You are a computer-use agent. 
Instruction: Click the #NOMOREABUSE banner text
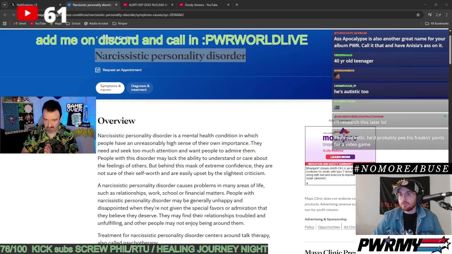pyautogui.click(x=401, y=169)
